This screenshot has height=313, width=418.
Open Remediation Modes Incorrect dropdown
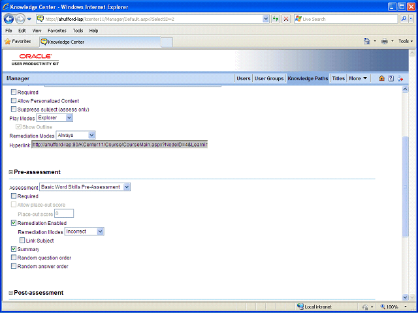click(84, 231)
